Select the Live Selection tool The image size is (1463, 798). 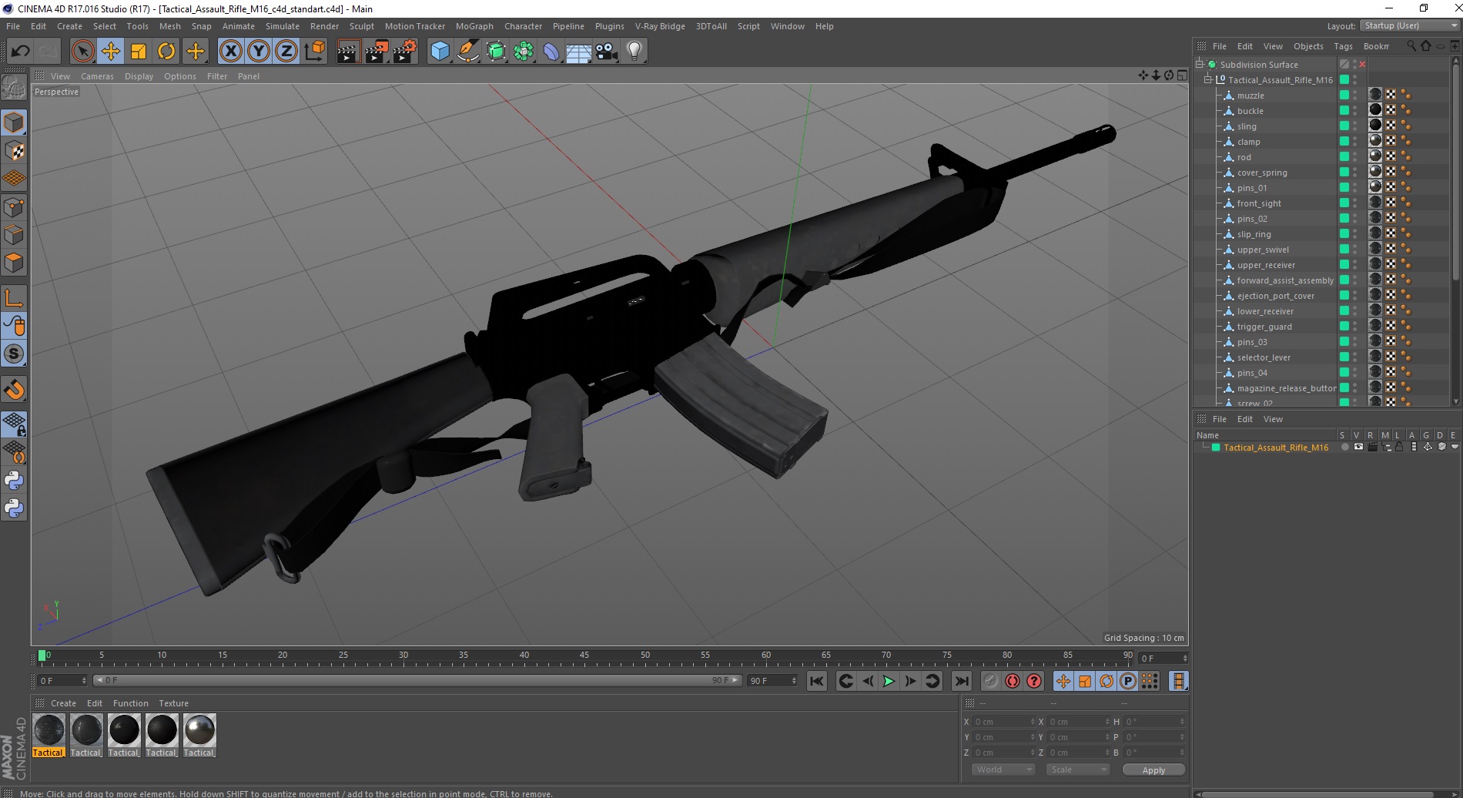[82, 52]
